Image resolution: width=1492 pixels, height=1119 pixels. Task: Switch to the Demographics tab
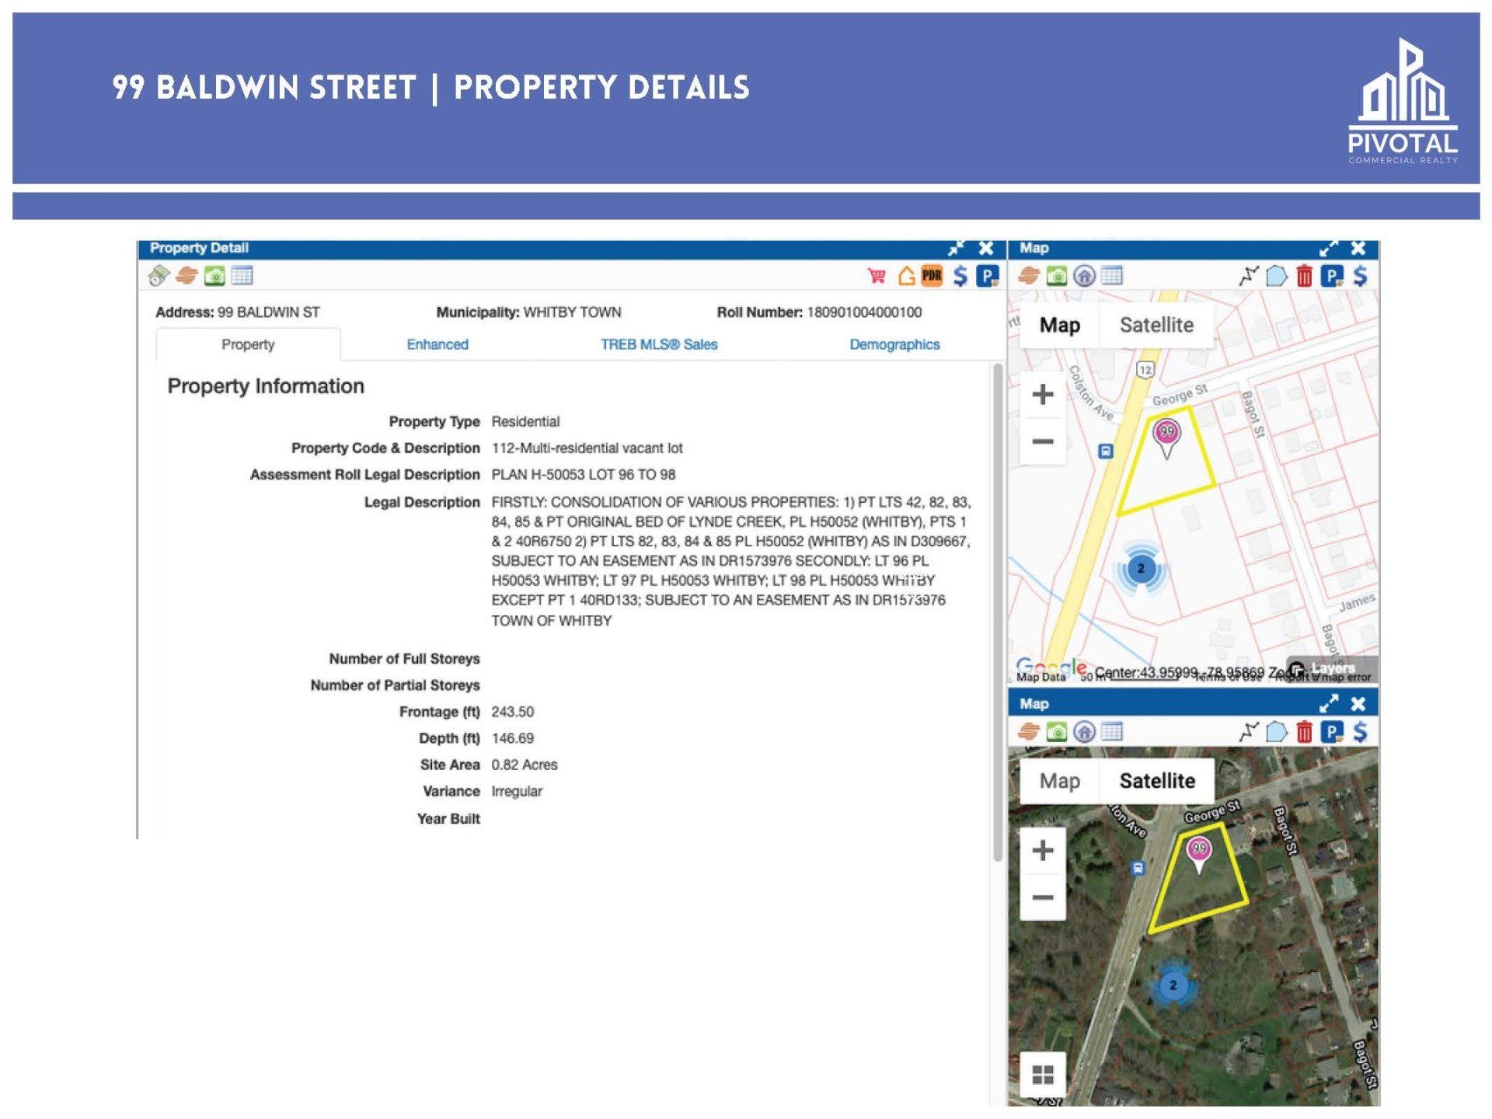[894, 344]
